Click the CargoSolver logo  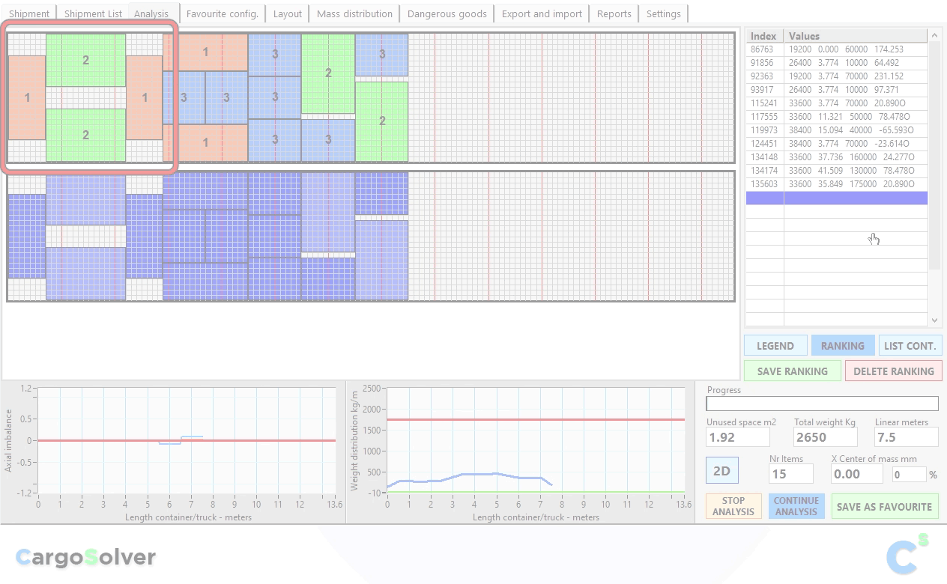pos(85,557)
